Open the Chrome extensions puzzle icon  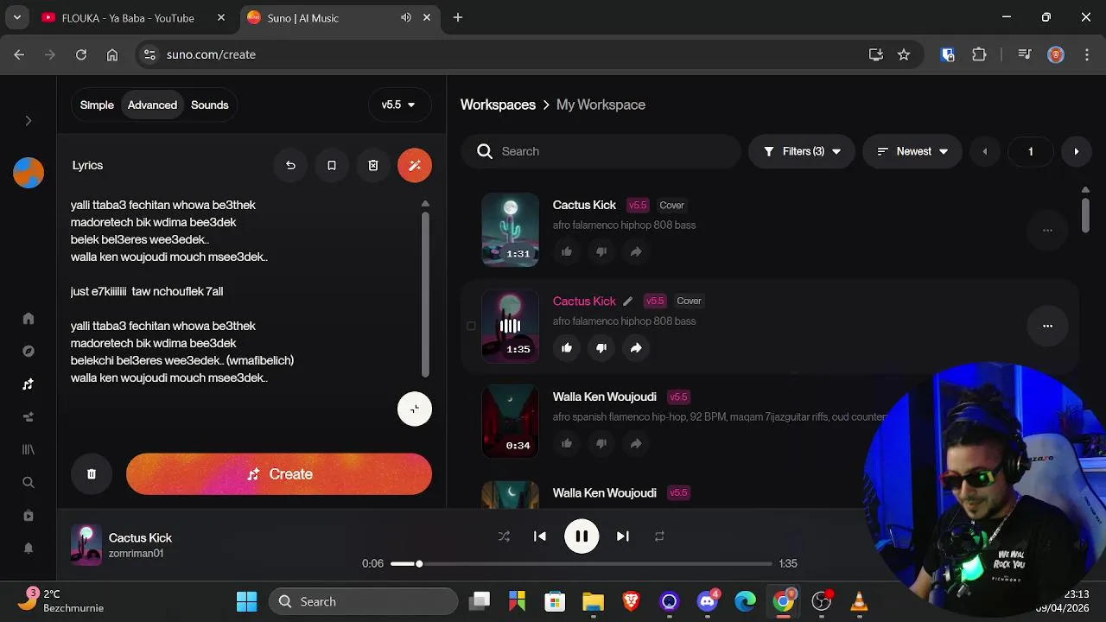979,54
